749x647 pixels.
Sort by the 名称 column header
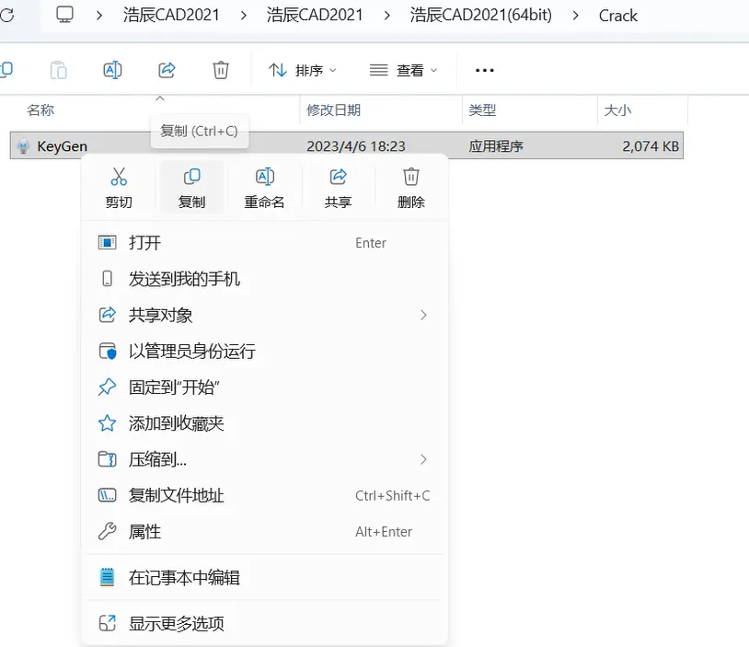(x=40, y=110)
